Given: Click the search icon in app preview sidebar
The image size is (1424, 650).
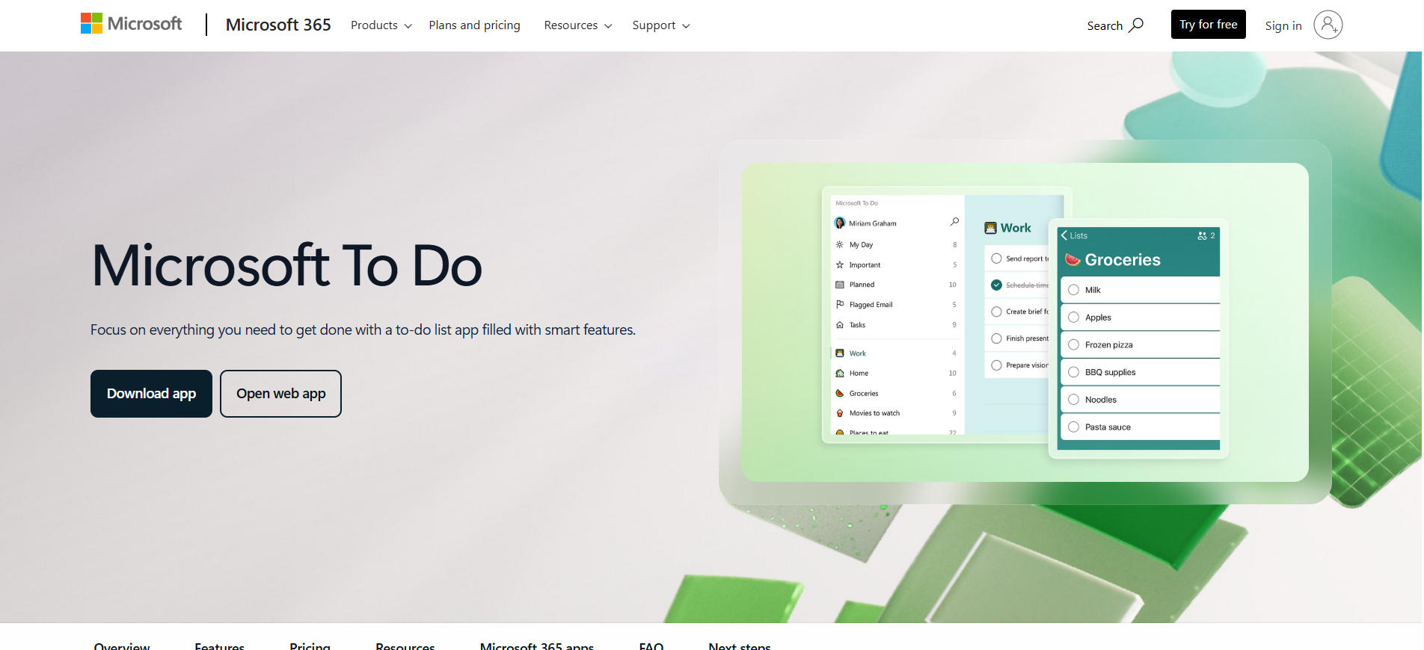Looking at the screenshot, I should coord(954,222).
